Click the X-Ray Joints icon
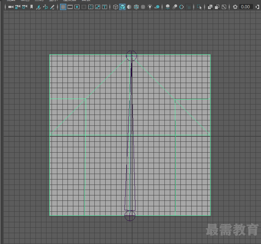The image size is (261, 244). (224, 7)
